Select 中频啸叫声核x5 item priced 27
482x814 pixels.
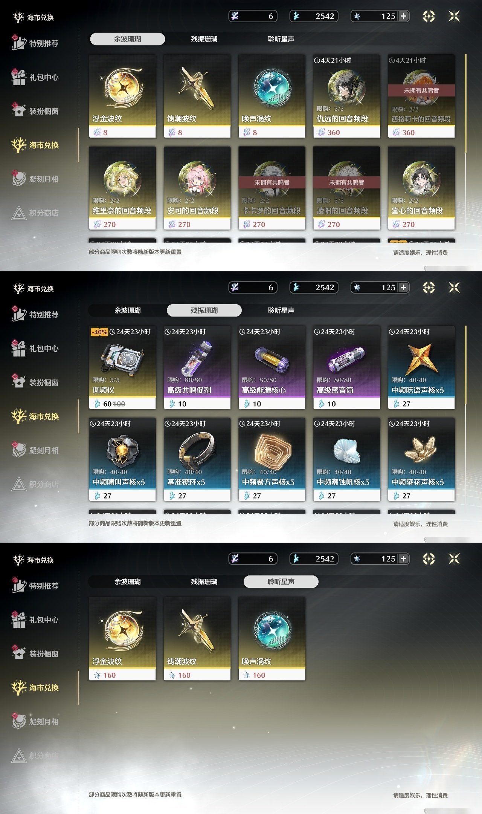click(122, 459)
